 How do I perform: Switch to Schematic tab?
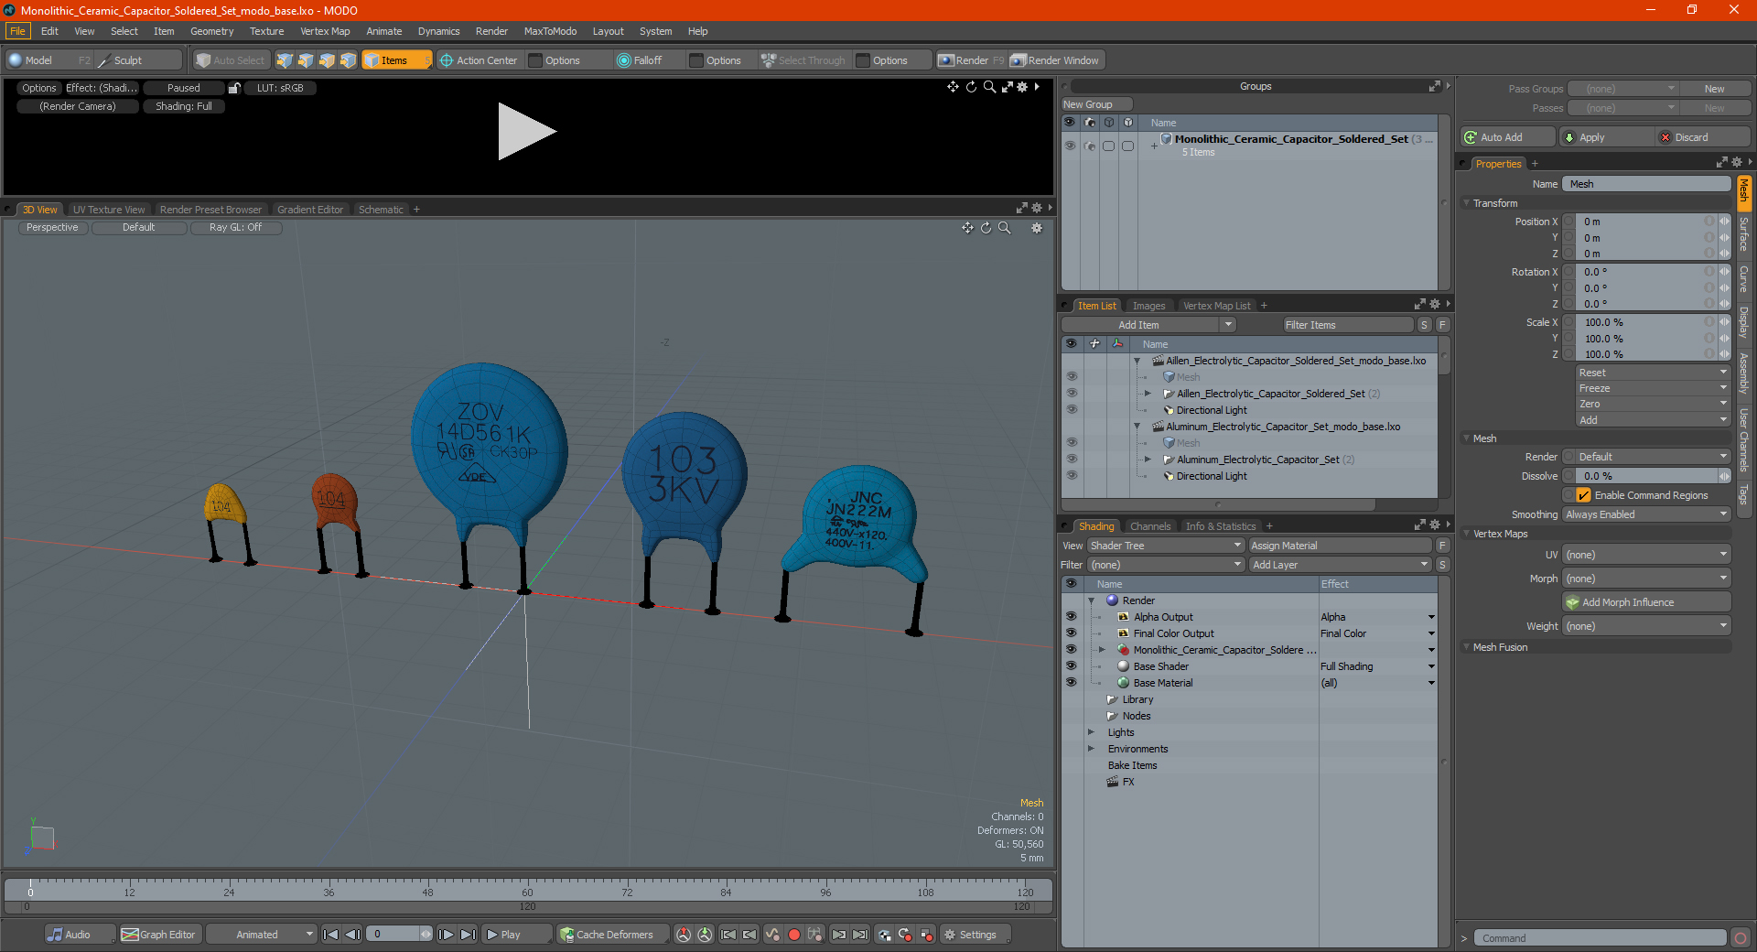click(x=381, y=210)
